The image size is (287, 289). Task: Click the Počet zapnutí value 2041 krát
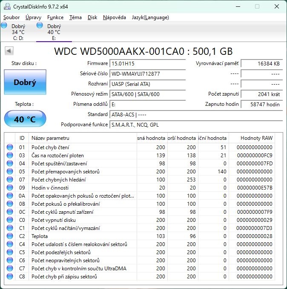[x=262, y=94]
